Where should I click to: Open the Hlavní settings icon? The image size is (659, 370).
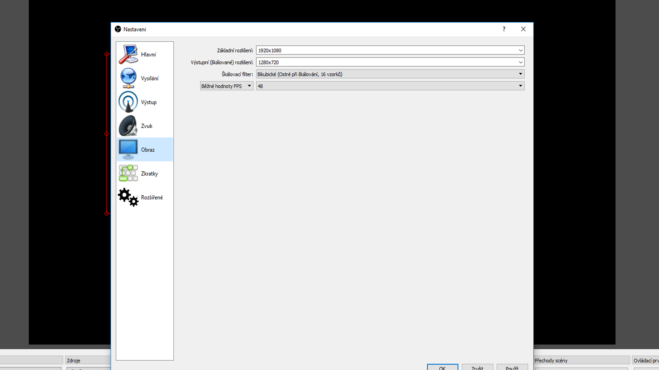pyautogui.click(x=128, y=54)
